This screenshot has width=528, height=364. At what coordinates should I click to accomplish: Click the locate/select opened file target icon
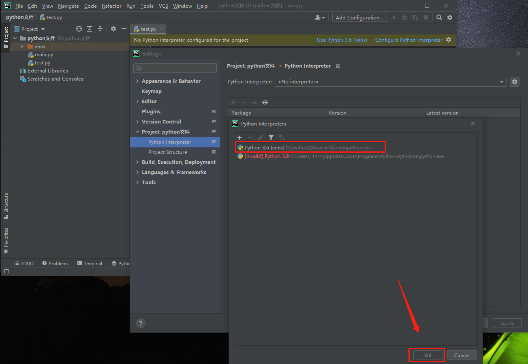coord(79,29)
